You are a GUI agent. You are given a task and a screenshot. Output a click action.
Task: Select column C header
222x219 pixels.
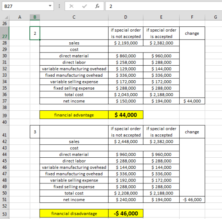(74, 17)
